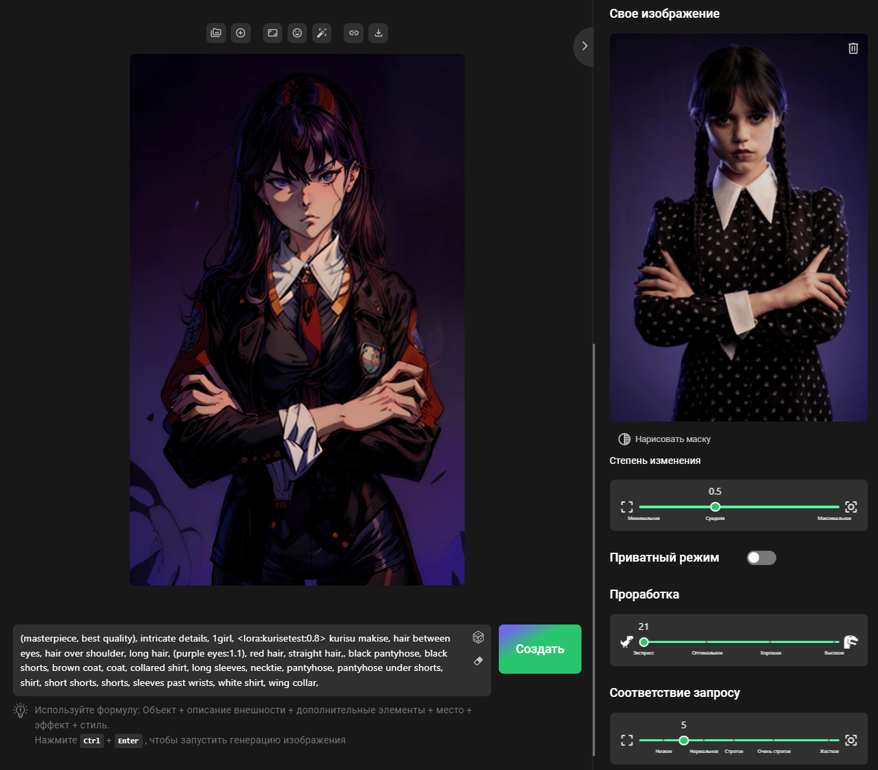Set Проработка slider to Оптимальное
Image resolution: width=878 pixels, height=770 pixels.
point(707,642)
